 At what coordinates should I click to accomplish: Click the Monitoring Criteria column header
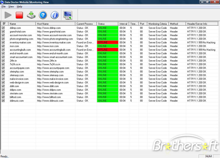pos(158,24)
